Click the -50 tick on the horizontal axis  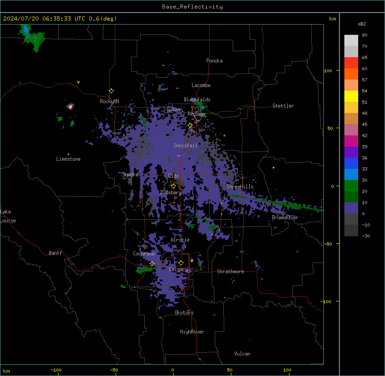[114, 370]
